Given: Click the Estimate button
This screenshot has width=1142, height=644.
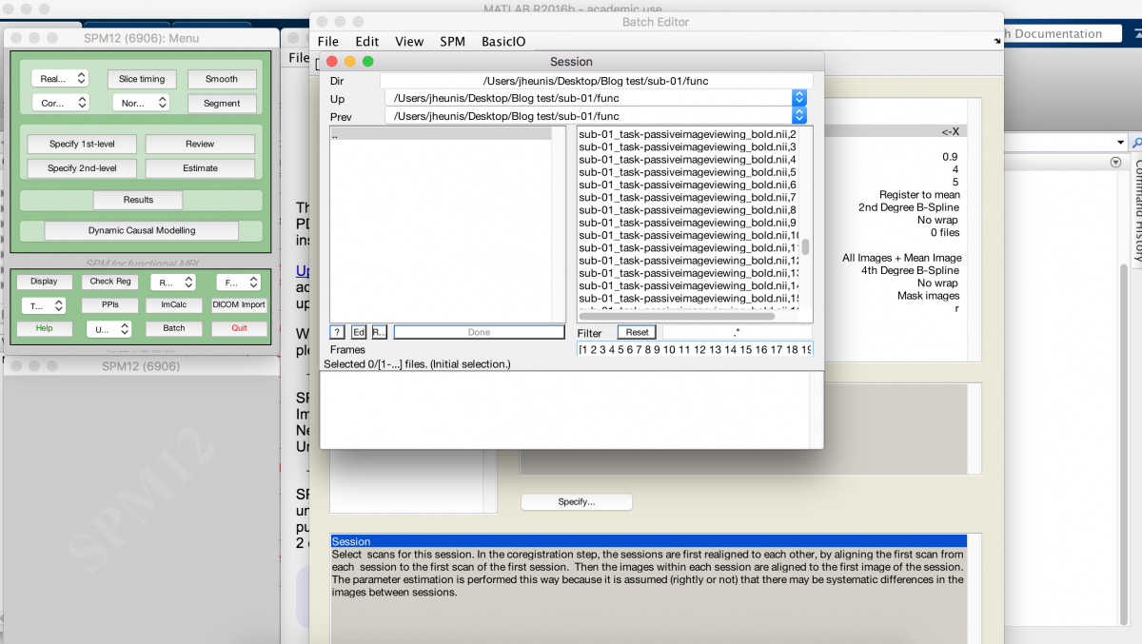Looking at the screenshot, I should click(200, 168).
